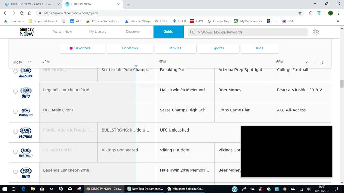
Task: Expand the Today date dropdown
Action: click(x=21, y=62)
